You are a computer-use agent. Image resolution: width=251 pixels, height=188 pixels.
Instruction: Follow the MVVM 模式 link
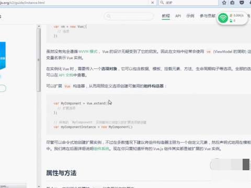tap(88, 52)
